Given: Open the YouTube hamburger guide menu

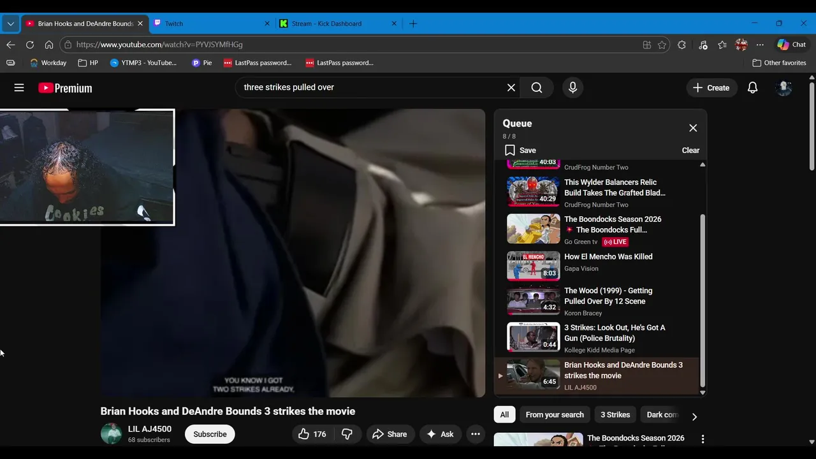Looking at the screenshot, I should pos(19,88).
